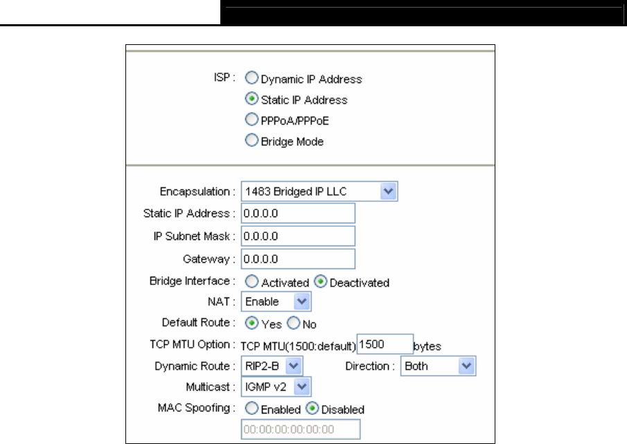Select Dynamic IP Address ISP option
Screen dimensions: 627x444
[x=251, y=77]
